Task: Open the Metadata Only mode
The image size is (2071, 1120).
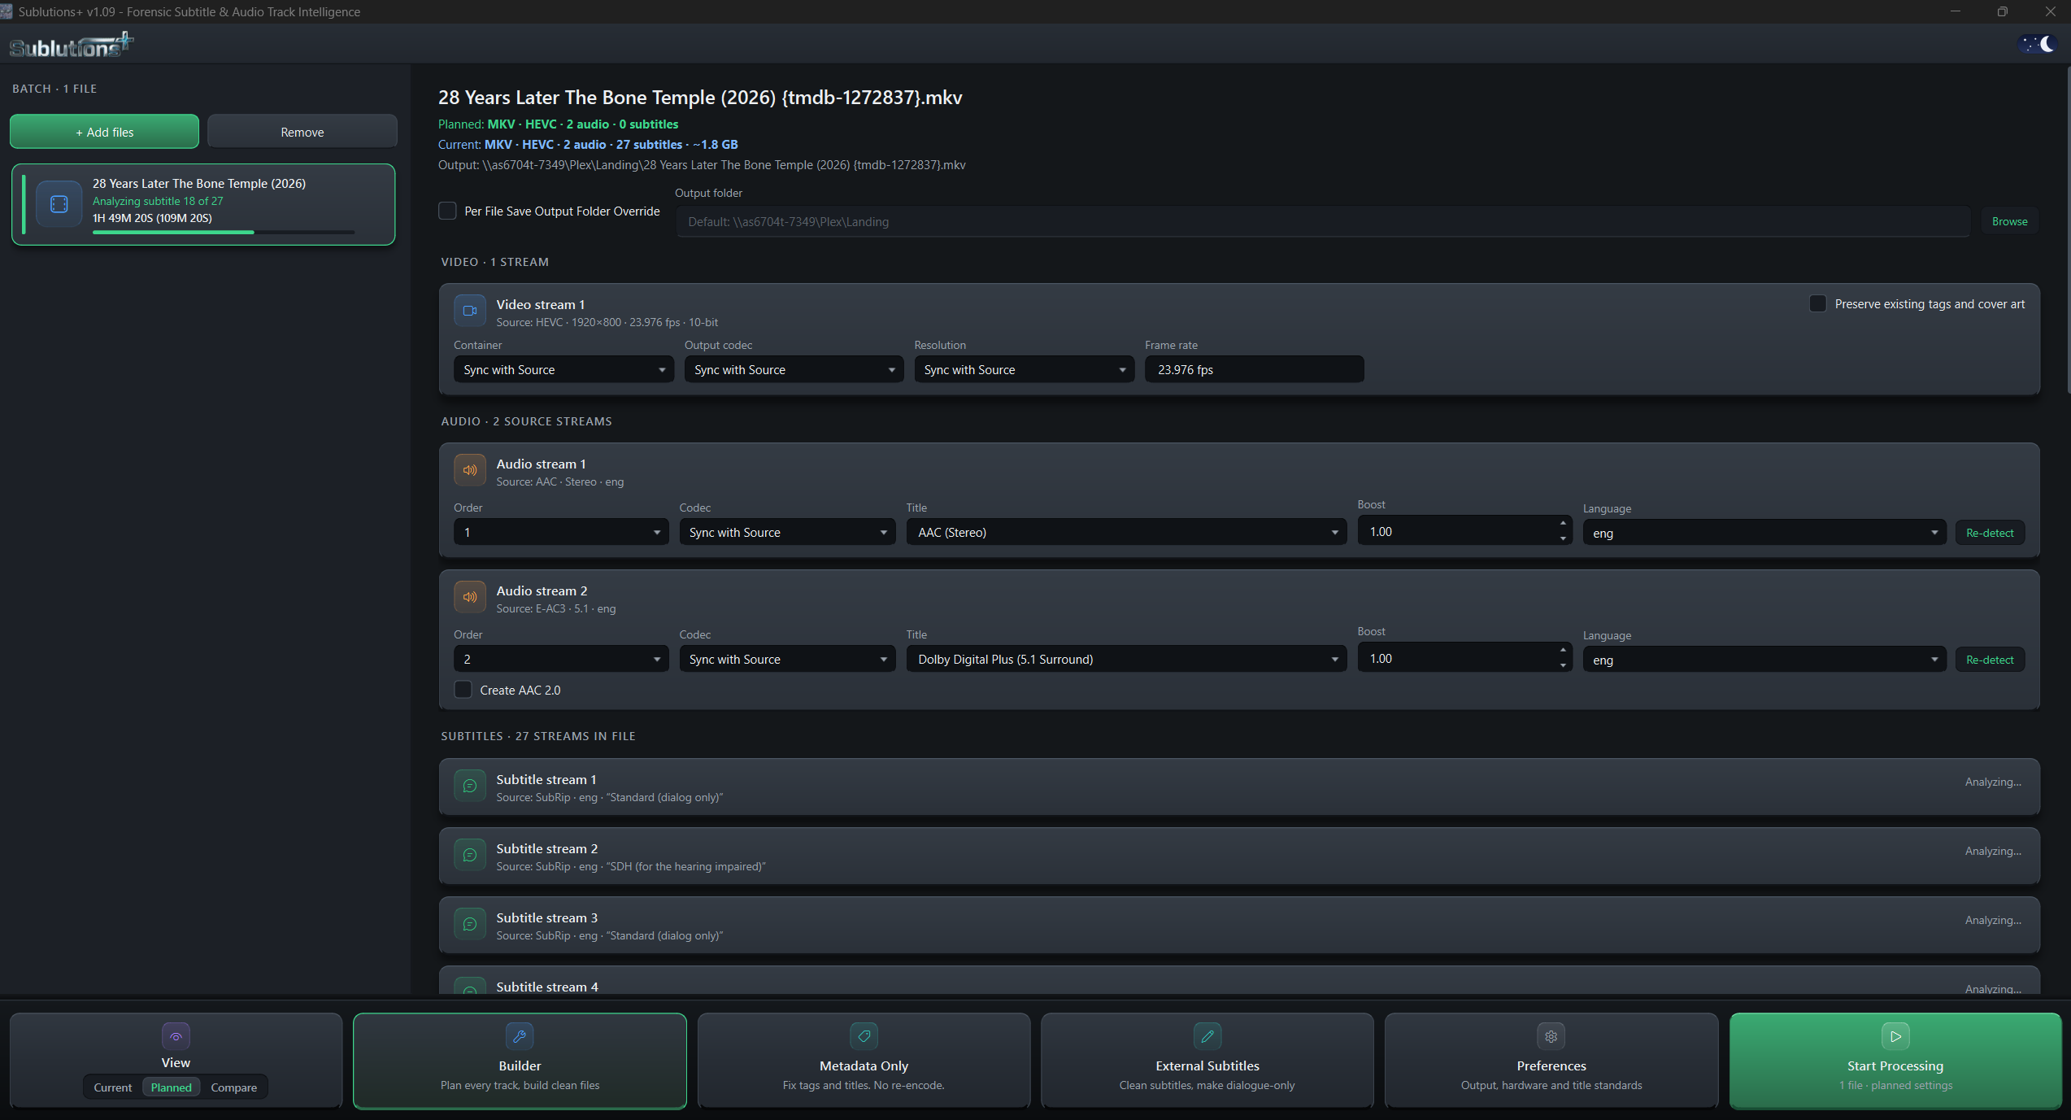Action: click(864, 1061)
